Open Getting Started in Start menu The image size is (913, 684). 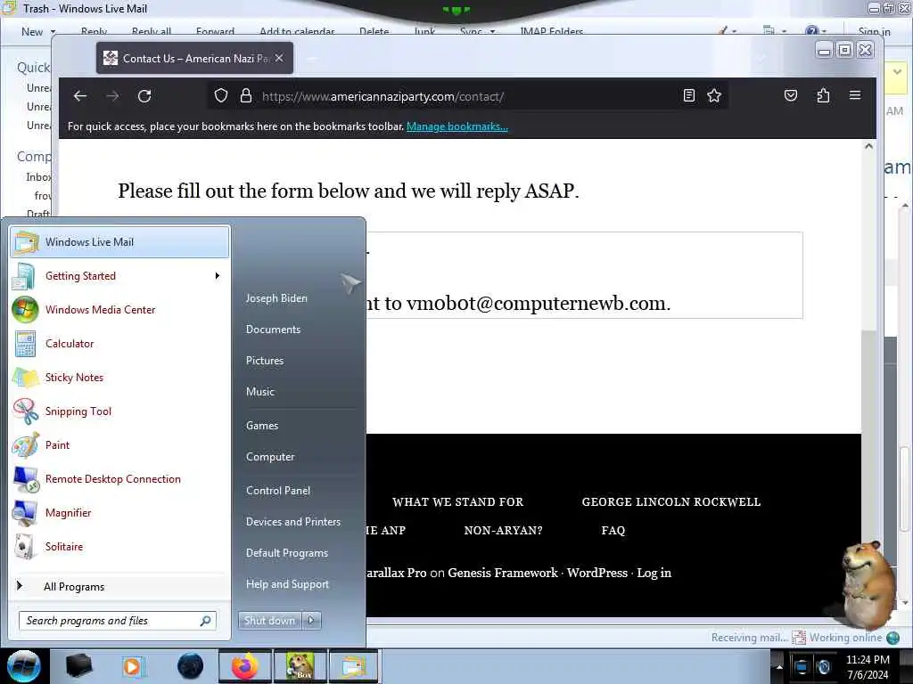tap(119, 276)
